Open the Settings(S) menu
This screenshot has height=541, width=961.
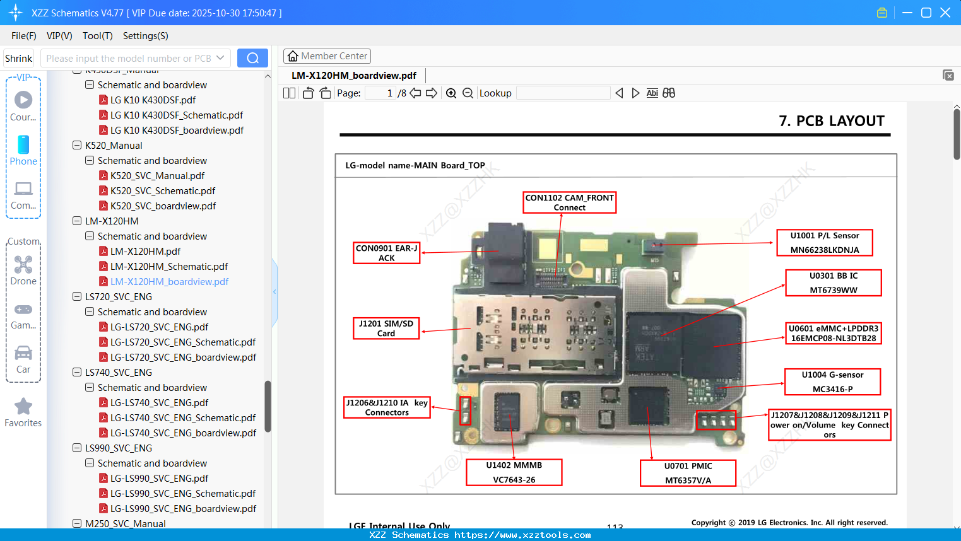(x=145, y=36)
